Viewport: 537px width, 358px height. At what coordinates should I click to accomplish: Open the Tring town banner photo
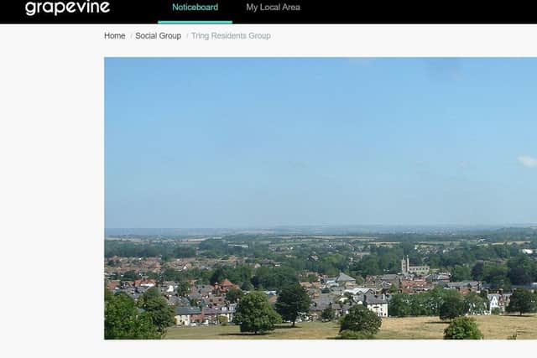tap(321, 199)
